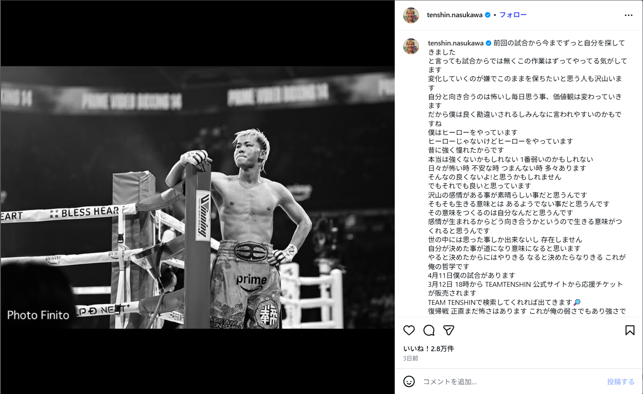643x394 pixels.
Task: Click the verified badge beside caption username
Action: coord(489,43)
